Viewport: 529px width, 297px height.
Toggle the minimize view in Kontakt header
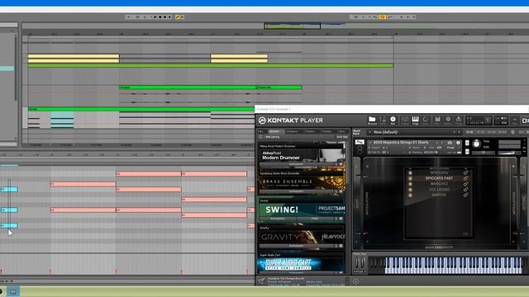pos(514,120)
